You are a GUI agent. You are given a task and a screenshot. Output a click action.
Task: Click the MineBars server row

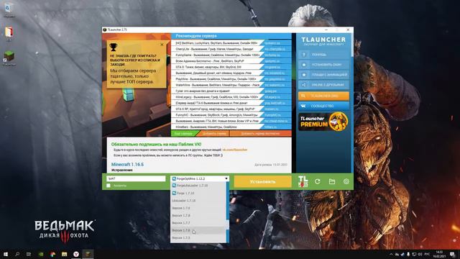(231, 127)
